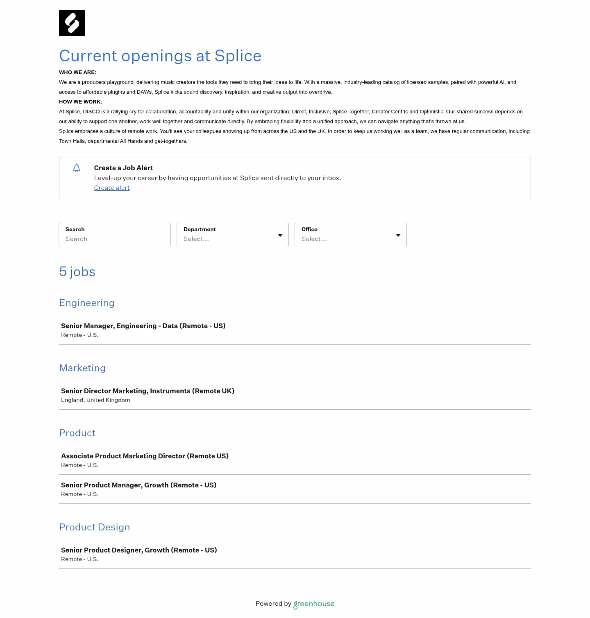Image resolution: width=590 pixels, height=618 pixels.
Task: Click the Marketing department heading
Action: [82, 368]
